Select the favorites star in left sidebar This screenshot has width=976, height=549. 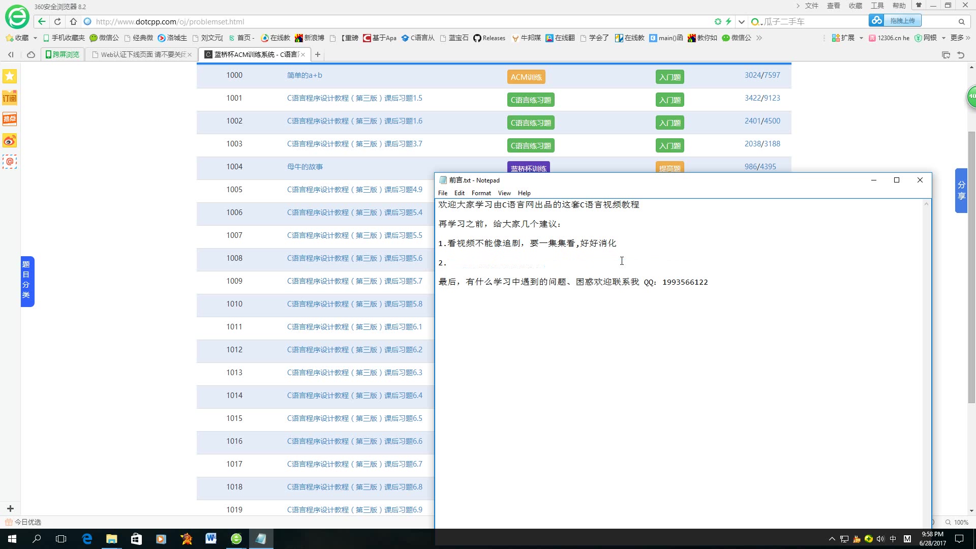(x=10, y=76)
